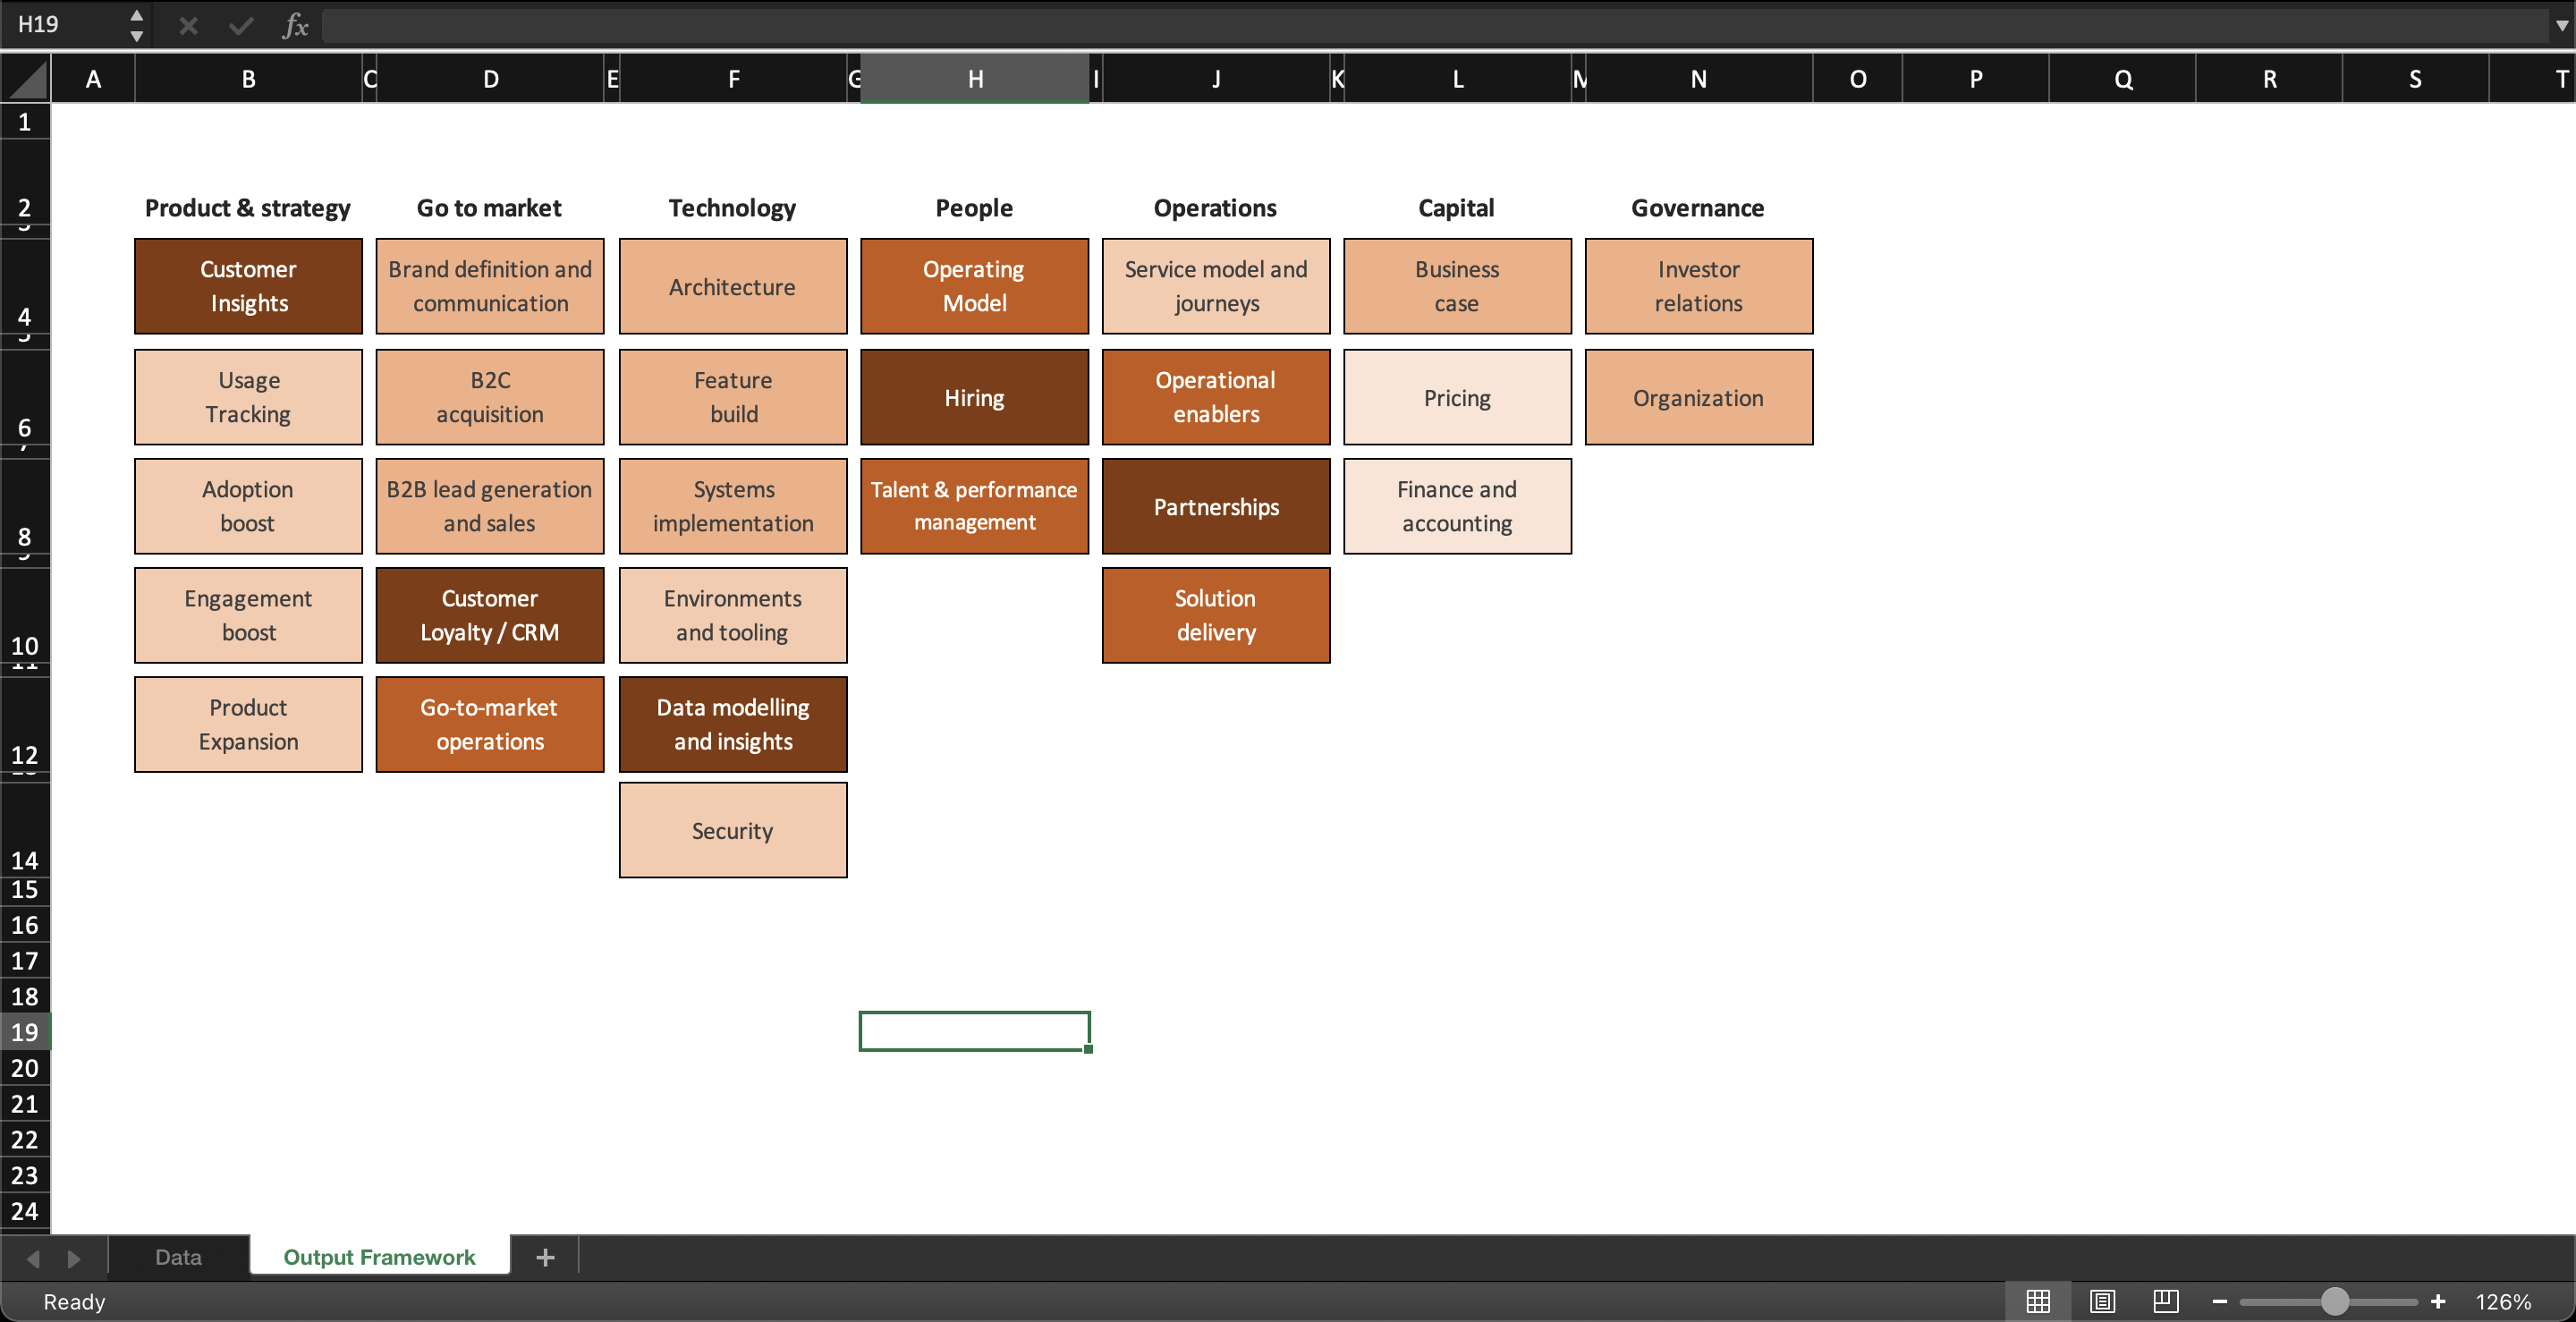Image resolution: width=2576 pixels, height=1322 pixels.
Task: Click the Operating Model box
Action: click(974, 286)
